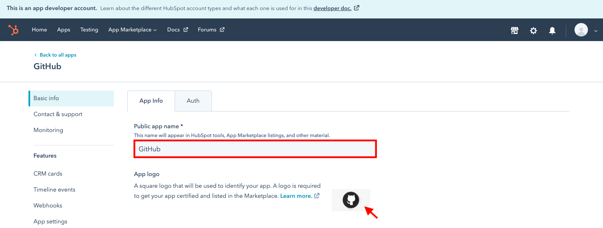This screenshot has height=228, width=603.
Task: Open Timeline events feature
Action: tap(54, 189)
